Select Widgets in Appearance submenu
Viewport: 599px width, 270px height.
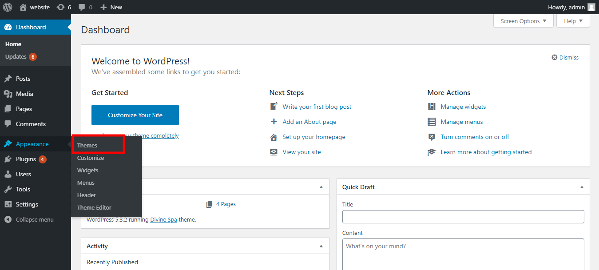(x=88, y=170)
